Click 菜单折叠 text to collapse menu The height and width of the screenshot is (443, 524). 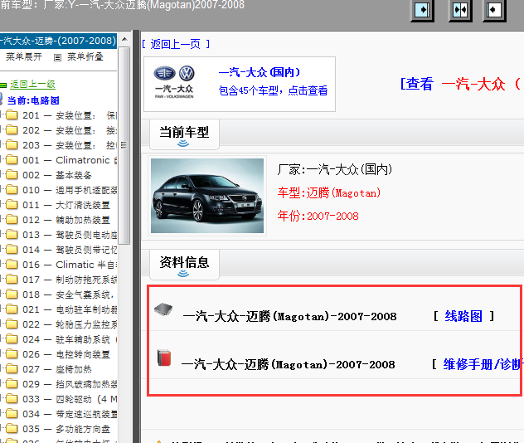click(x=85, y=57)
